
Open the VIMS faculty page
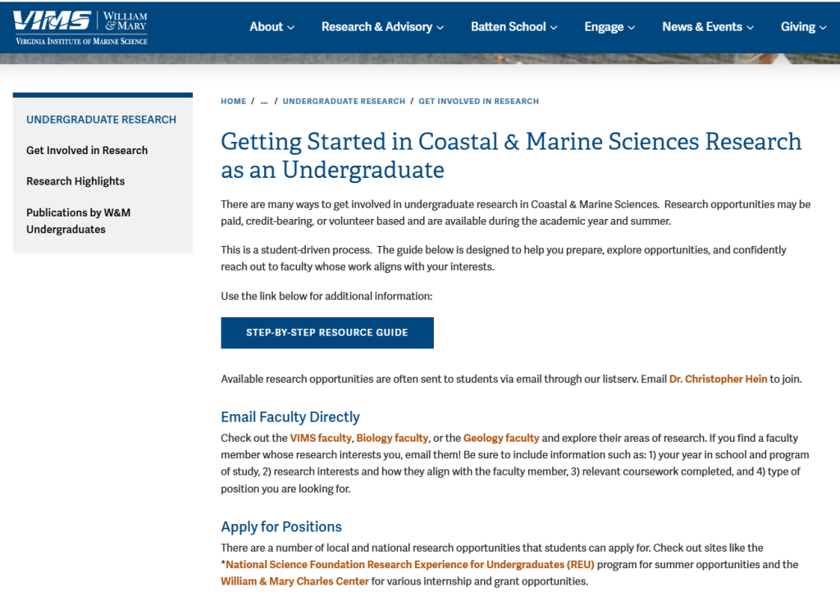coord(320,437)
